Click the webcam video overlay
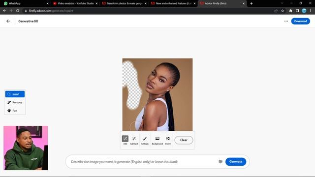Image resolution: width=315 pixels, height=177 pixels. click(x=26, y=148)
